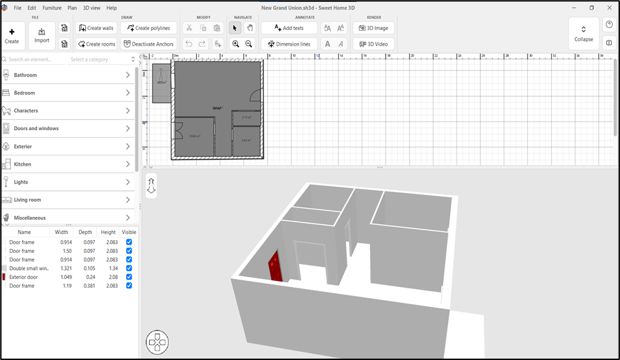
Task: Click the Create walls button
Action: tap(96, 28)
